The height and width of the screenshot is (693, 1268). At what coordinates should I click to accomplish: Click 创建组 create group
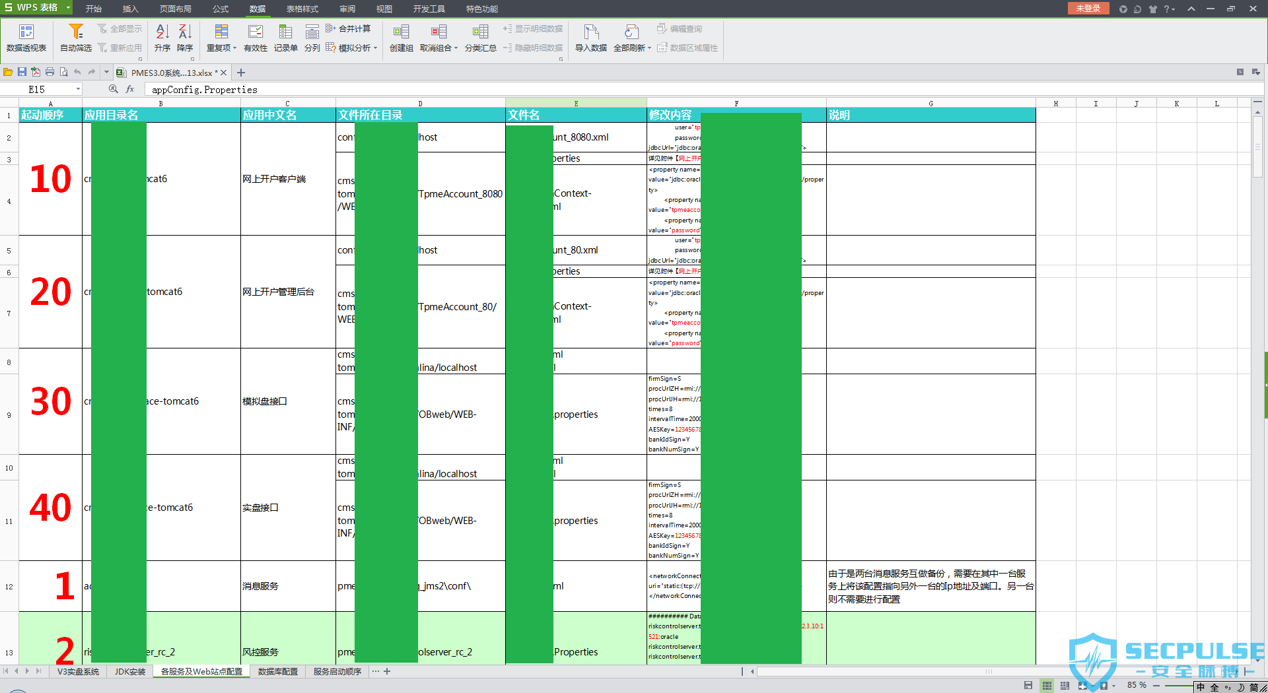[x=401, y=38]
